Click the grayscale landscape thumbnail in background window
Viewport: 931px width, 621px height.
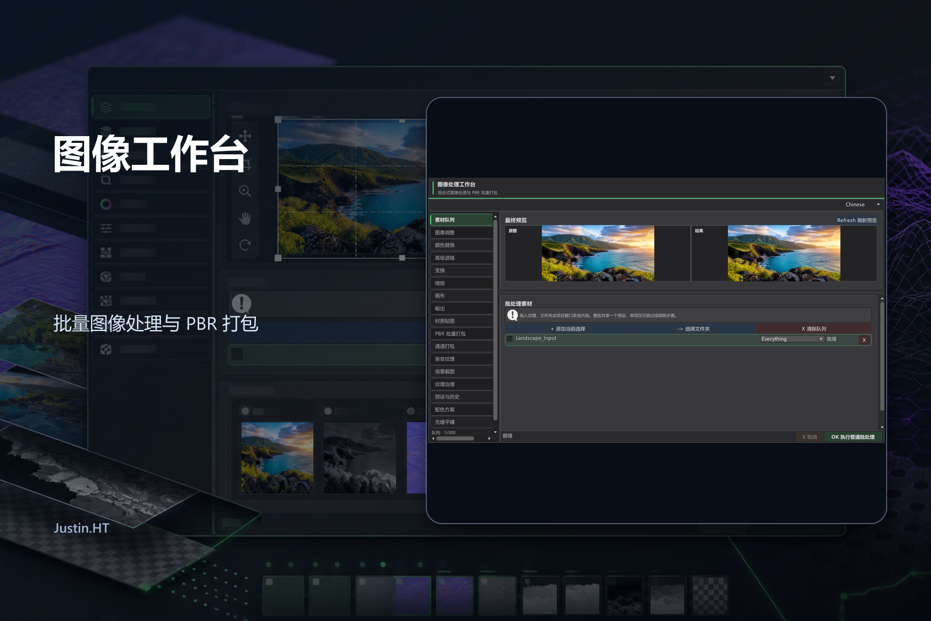(x=360, y=457)
